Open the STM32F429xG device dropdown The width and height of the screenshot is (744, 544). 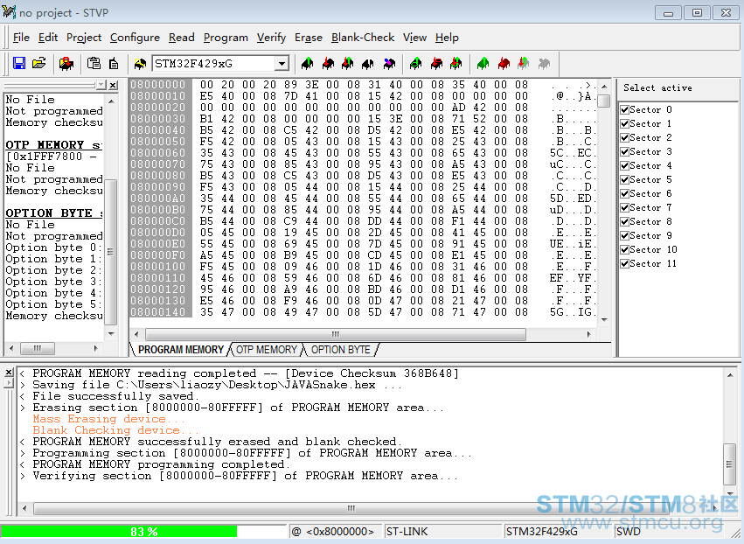282,63
